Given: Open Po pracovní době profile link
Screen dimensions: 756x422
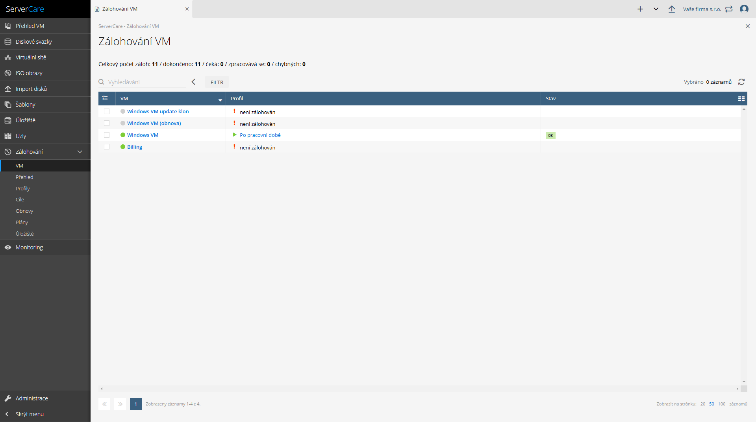Looking at the screenshot, I should (260, 135).
